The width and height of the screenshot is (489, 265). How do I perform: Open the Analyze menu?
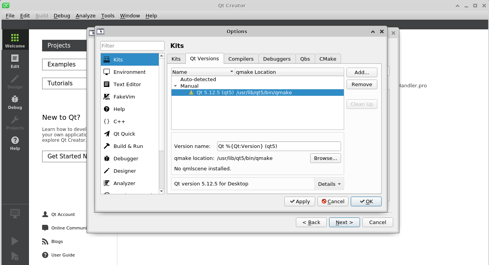86,15
